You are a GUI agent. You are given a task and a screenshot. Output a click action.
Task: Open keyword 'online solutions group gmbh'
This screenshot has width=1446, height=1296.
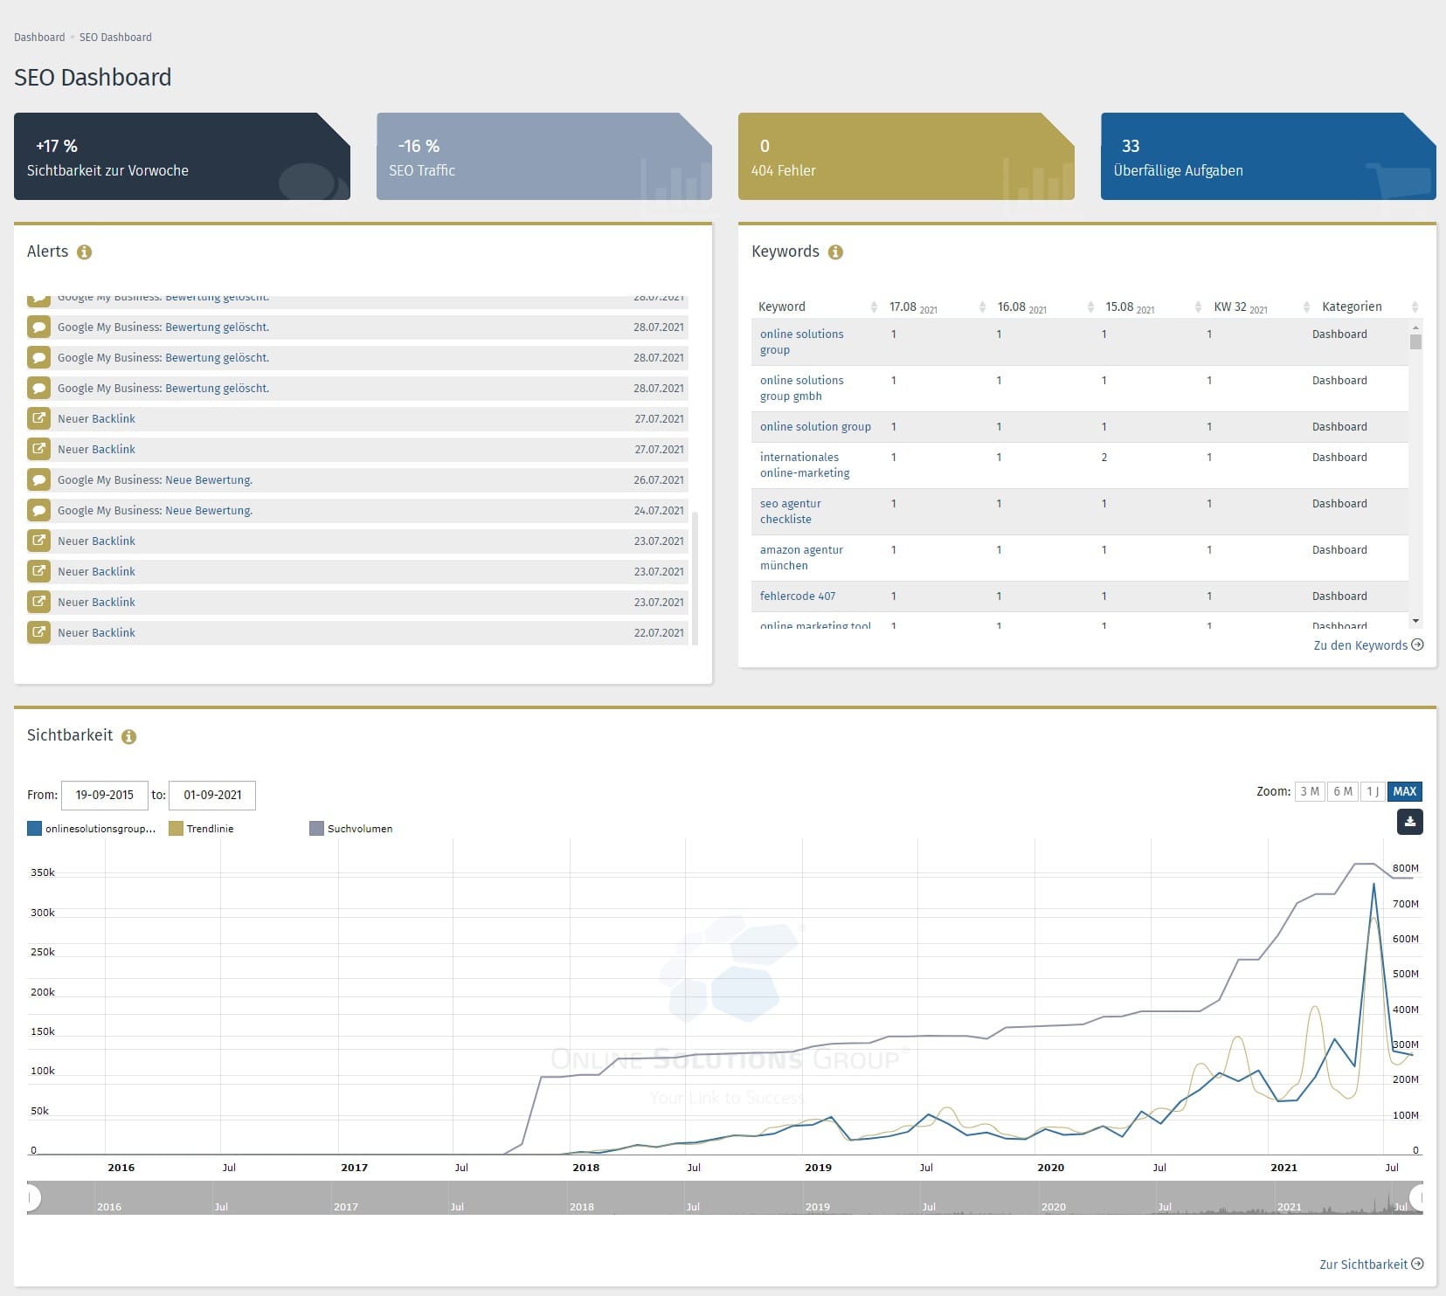pyautogui.click(x=801, y=389)
